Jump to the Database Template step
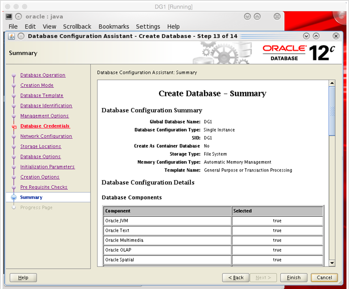The height and width of the screenshot is (289, 349). coord(42,95)
